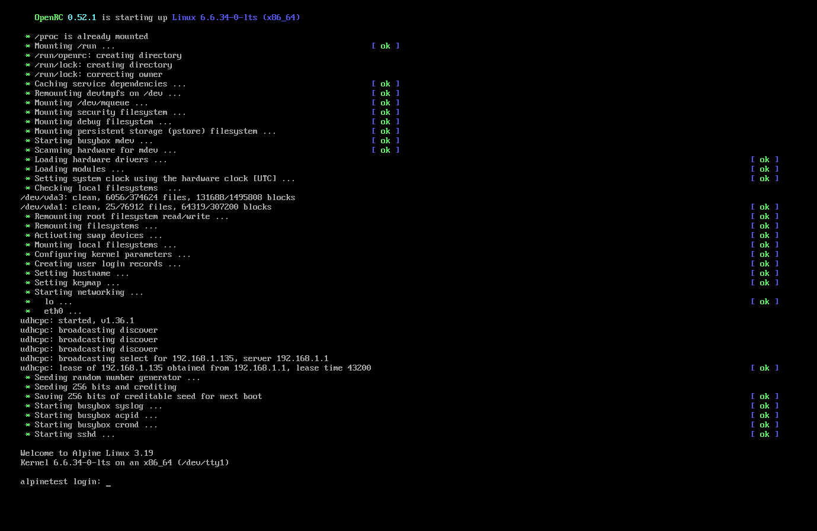817x531 pixels.
Task: Click 'Mounting security filesystem' line
Action: click(x=105, y=112)
